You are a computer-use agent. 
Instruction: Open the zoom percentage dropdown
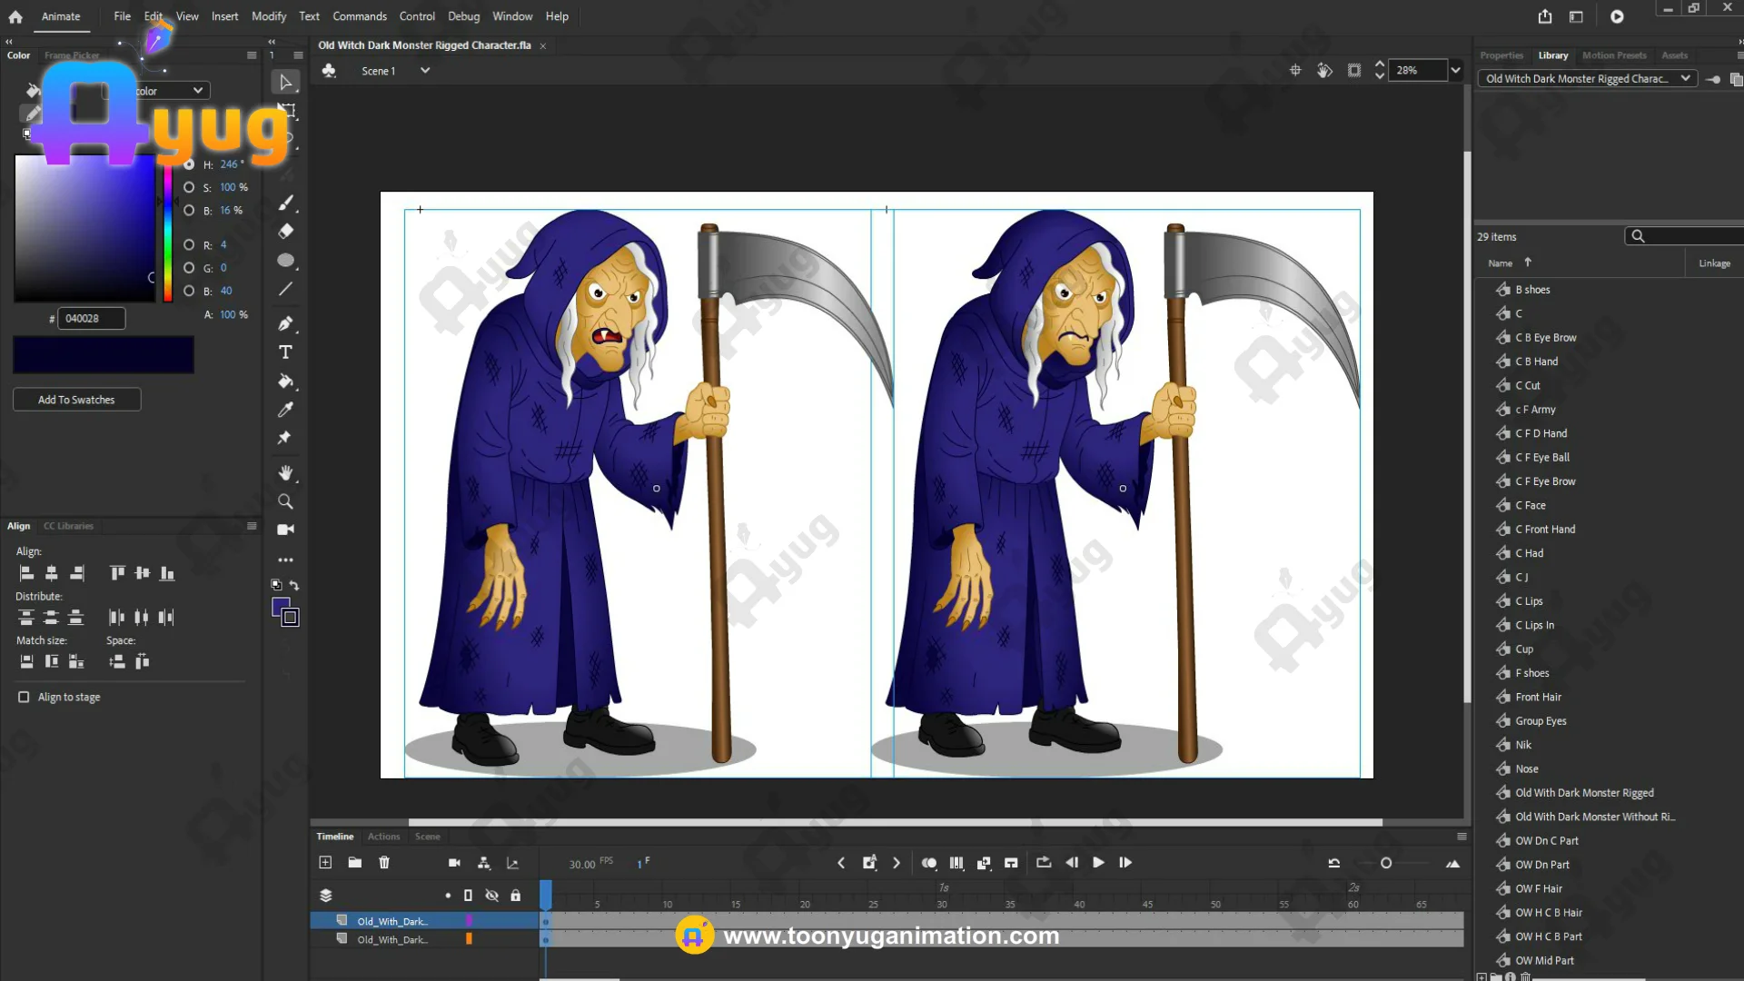(1455, 70)
